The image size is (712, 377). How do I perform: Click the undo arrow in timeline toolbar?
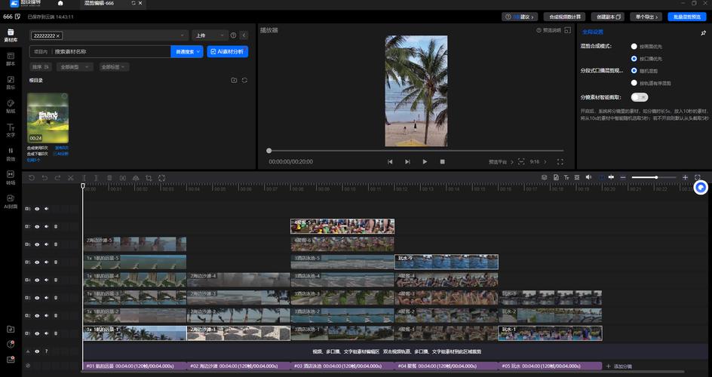point(44,178)
